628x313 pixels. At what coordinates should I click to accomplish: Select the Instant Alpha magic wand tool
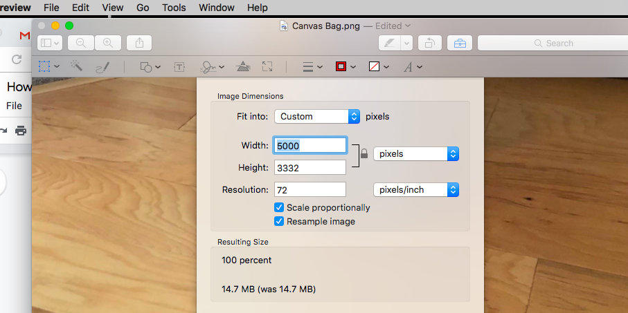point(76,66)
